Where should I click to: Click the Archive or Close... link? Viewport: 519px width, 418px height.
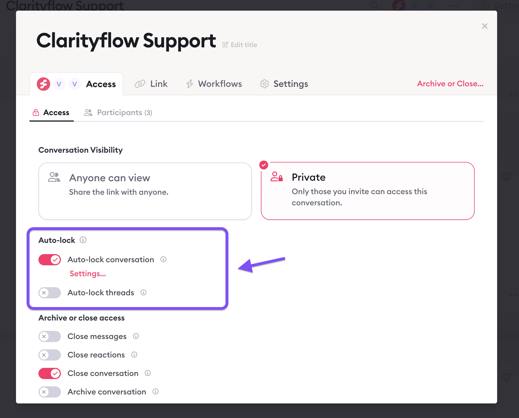tap(450, 83)
